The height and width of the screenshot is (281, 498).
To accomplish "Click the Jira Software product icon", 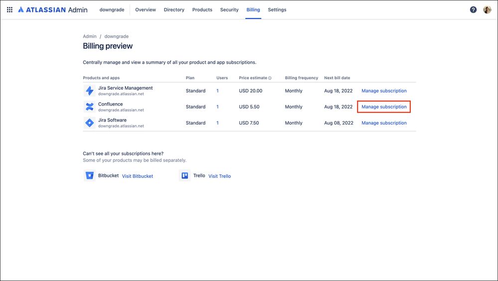I will coord(90,123).
